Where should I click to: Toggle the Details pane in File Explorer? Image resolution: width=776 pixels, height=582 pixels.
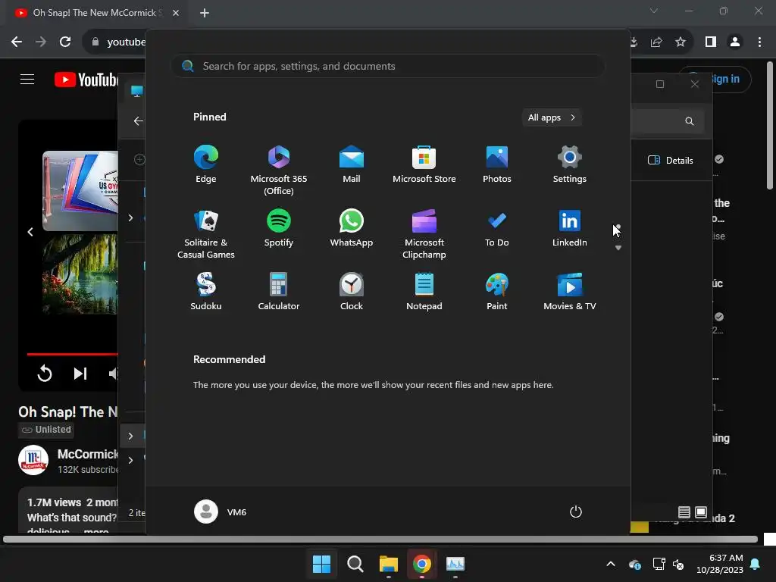(671, 161)
